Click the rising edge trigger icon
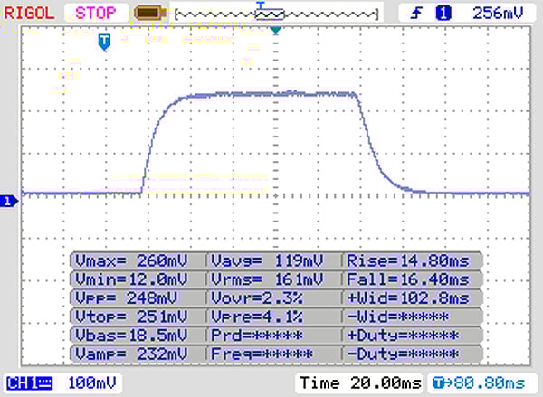This screenshot has width=543, height=397. point(416,14)
